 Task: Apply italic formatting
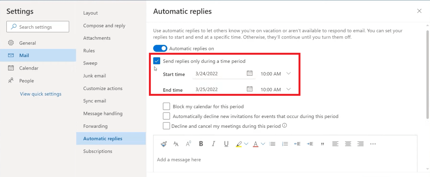tap(213, 144)
